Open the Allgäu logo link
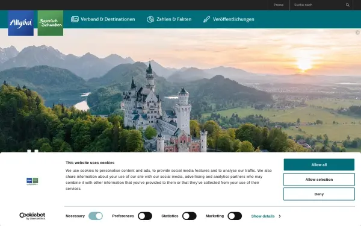The height and width of the screenshot is (226, 361). (x=20, y=23)
